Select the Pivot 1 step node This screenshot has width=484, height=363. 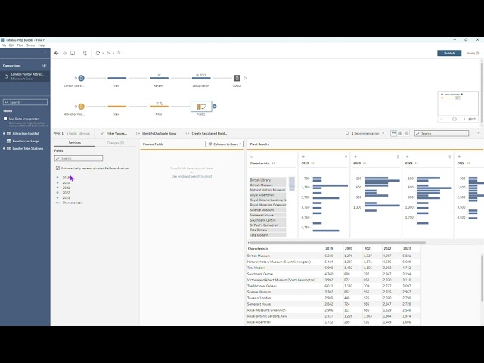201,107
